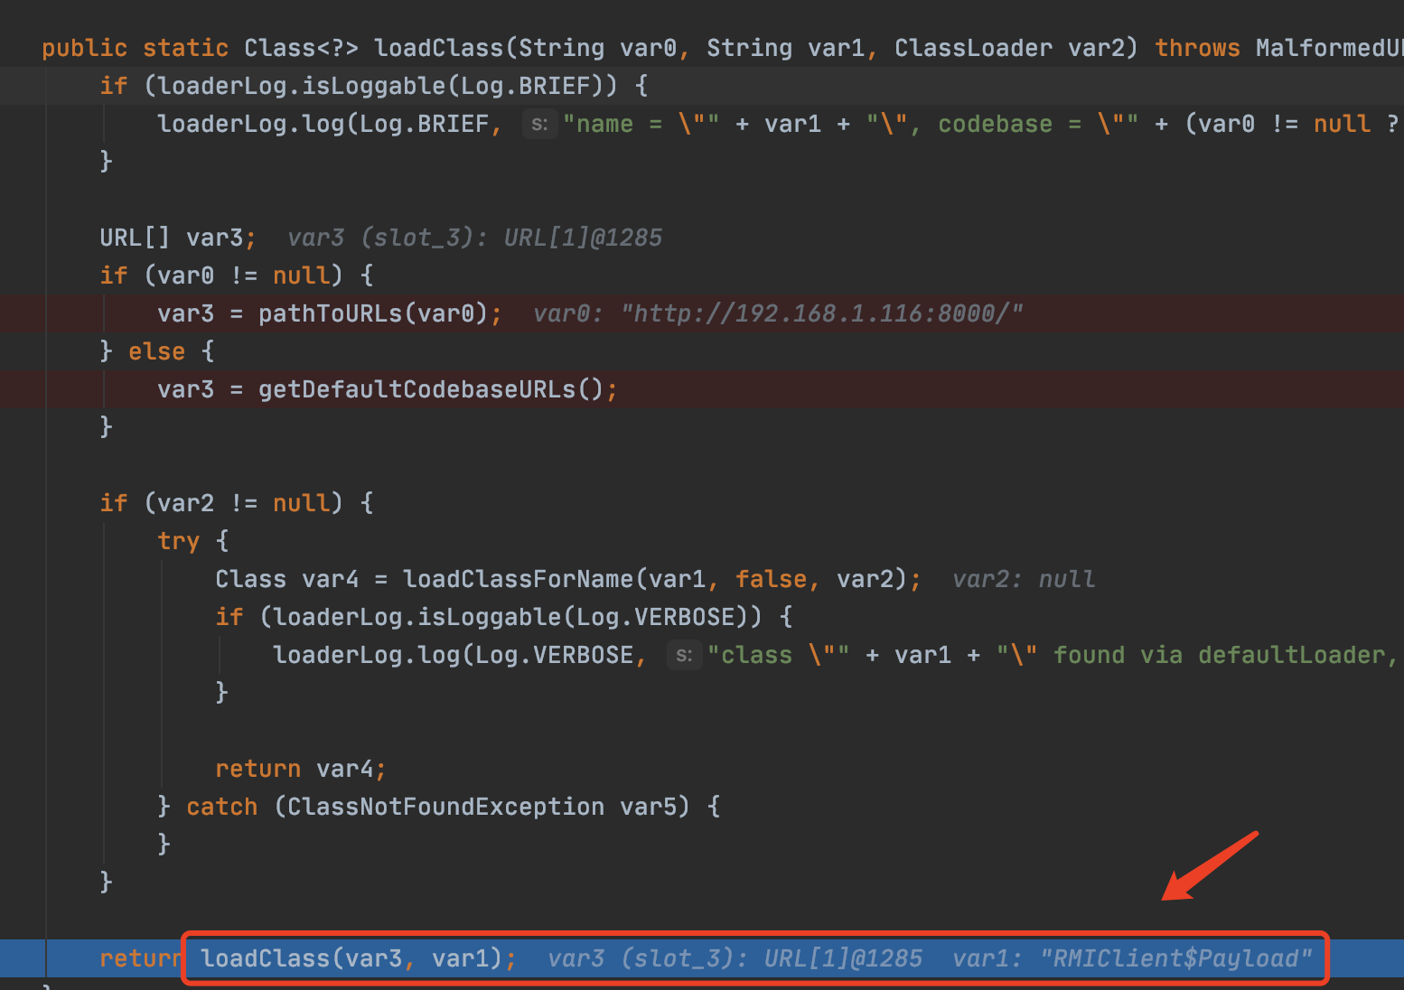Click the inline hint 'var2: null'
Image resolution: width=1404 pixels, height=990 pixels.
[x=1023, y=579]
